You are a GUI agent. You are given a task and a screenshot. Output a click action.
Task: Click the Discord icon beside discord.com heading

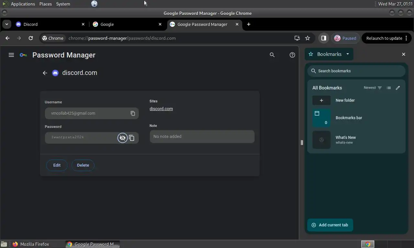click(x=55, y=73)
